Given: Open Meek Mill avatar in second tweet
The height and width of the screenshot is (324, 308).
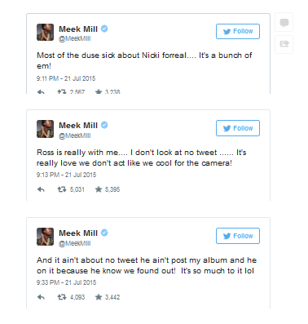Looking at the screenshot, I should (45, 129).
